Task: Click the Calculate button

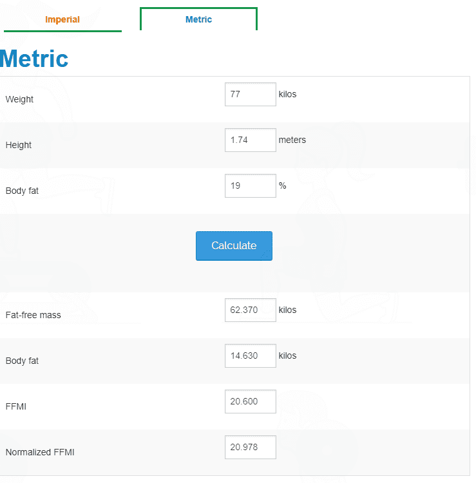Action: (234, 246)
